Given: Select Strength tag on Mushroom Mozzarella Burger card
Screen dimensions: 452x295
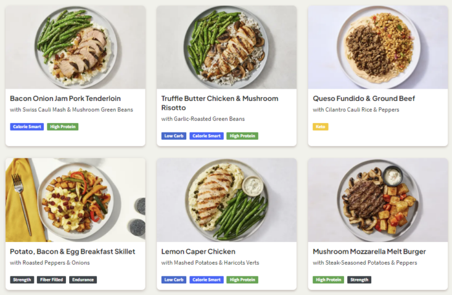Looking at the screenshot, I should point(359,280).
